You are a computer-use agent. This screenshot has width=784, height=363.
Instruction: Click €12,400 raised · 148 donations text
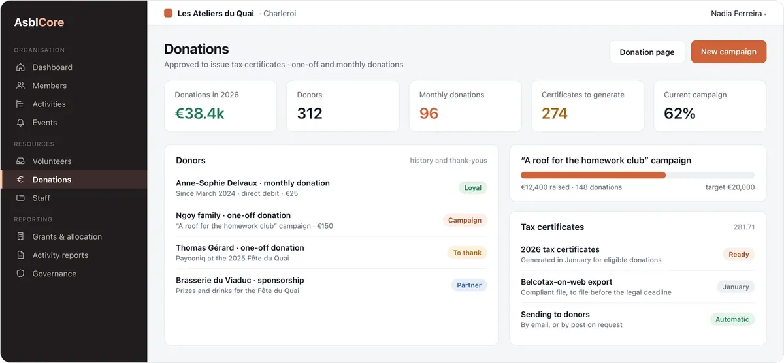[571, 187]
